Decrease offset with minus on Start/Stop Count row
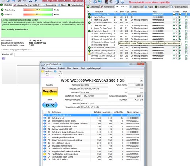Screen dimensions: 190x166 pyautogui.click(x=174, y=20)
